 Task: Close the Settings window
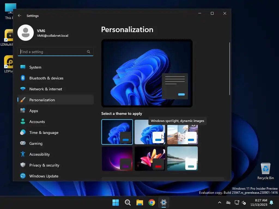point(225,13)
